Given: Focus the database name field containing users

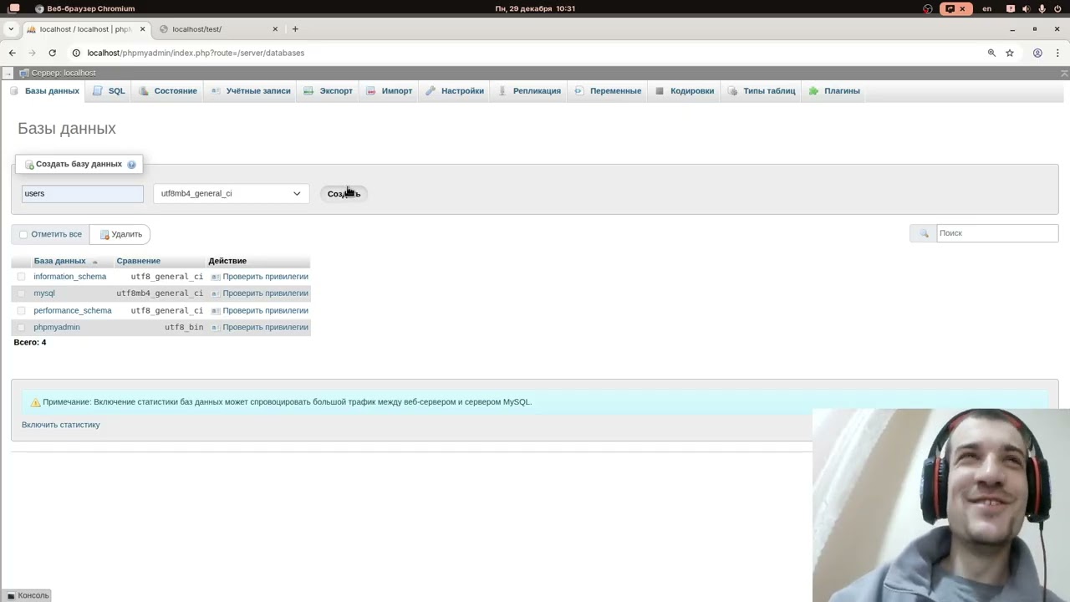Looking at the screenshot, I should 83,193.
